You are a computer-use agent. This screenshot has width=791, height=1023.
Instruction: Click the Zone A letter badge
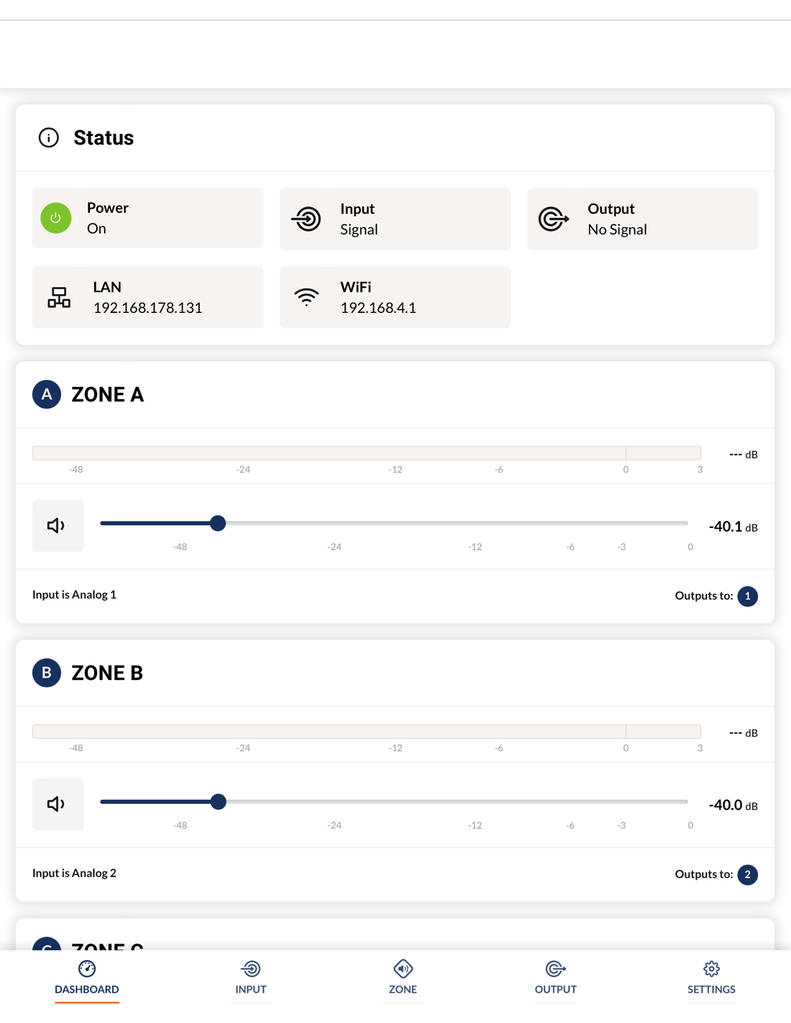click(47, 394)
